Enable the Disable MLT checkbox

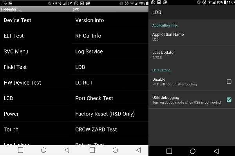pos(229,82)
